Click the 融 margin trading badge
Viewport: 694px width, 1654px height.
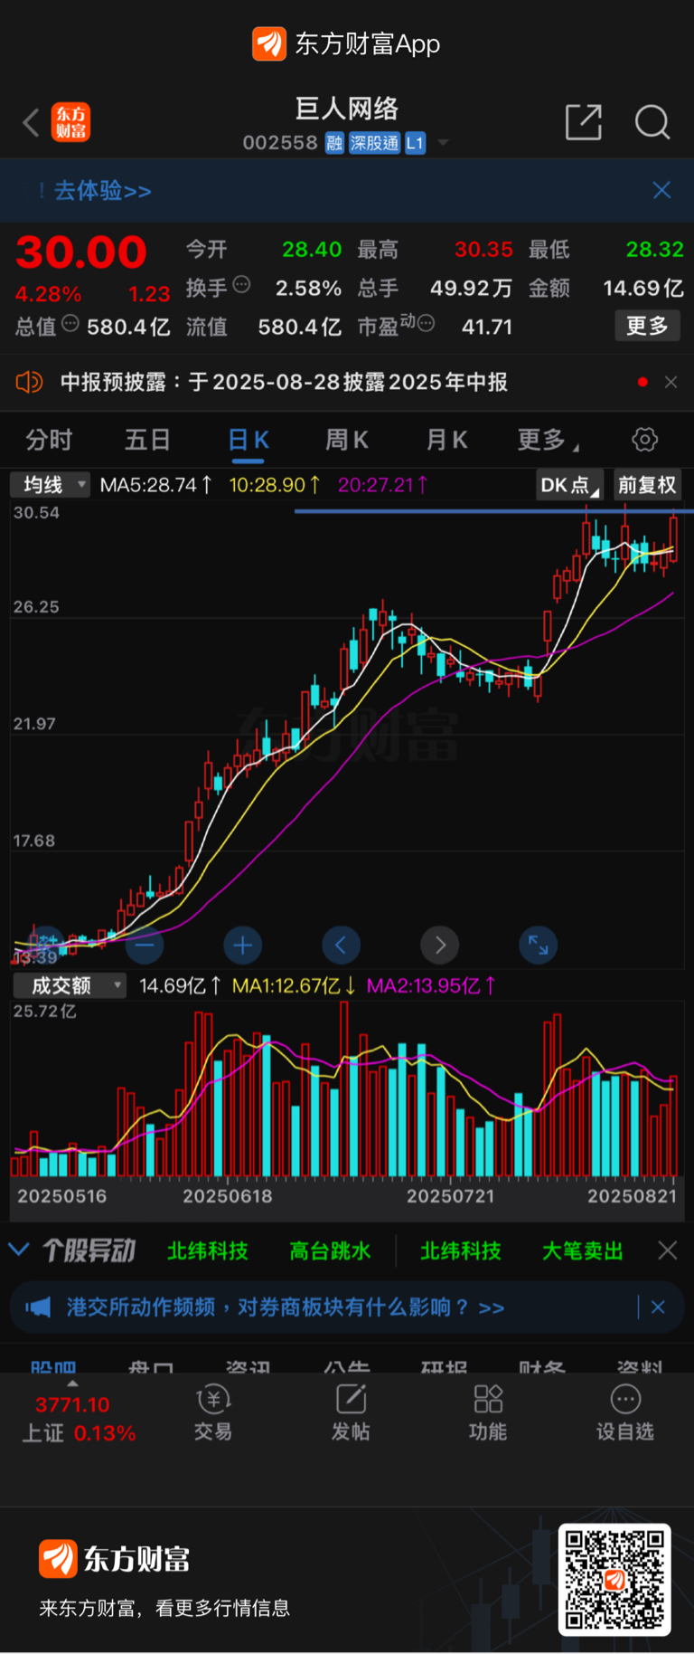[x=334, y=143]
